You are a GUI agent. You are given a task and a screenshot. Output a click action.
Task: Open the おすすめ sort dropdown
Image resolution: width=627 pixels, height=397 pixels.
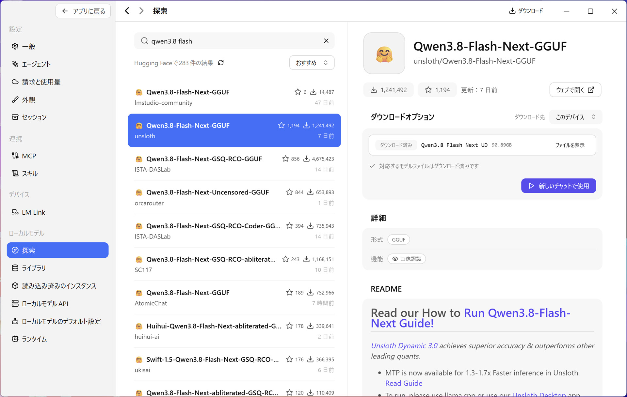point(312,63)
